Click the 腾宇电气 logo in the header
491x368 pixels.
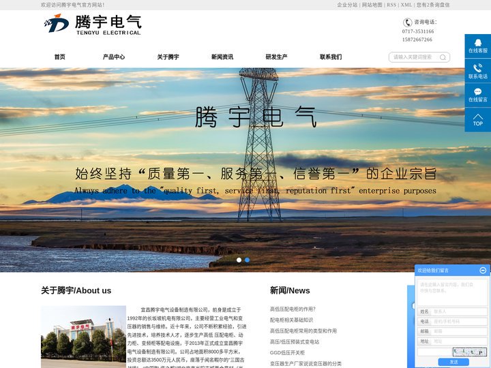93,25
